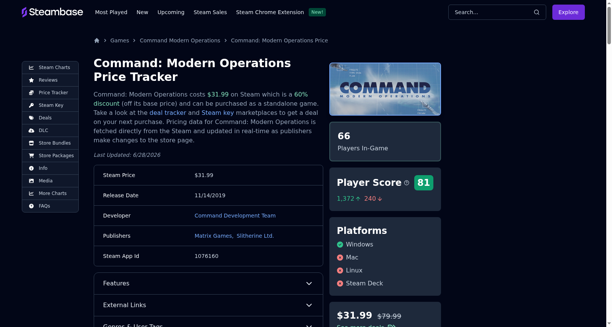Screen dimensions: 612x327
Task: Click the Steam Price row value $31.99
Action: click(x=204, y=175)
